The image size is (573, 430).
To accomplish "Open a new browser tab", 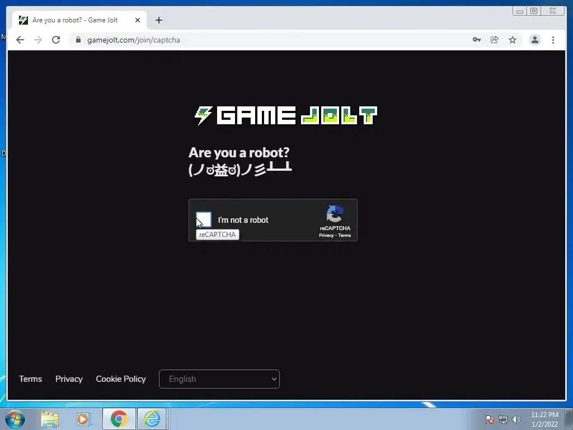I will 158,20.
